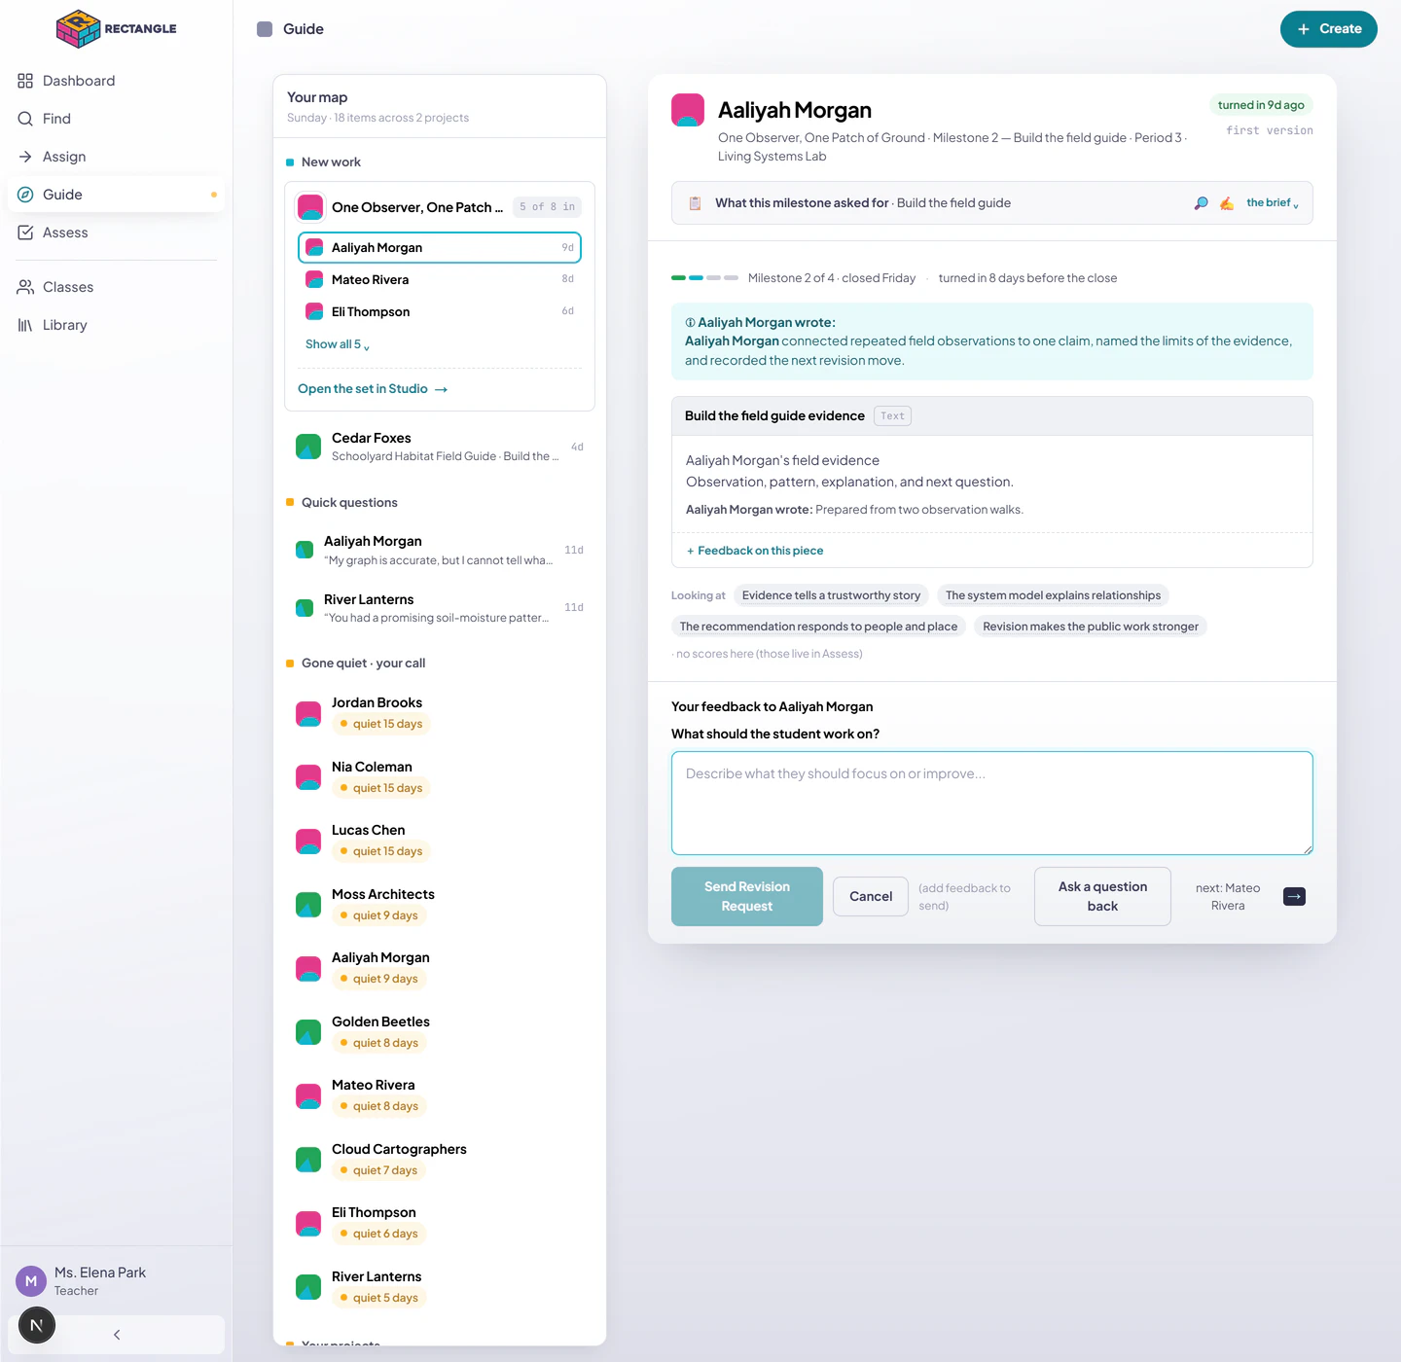Expand Show all 5 students
This screenshot has height=1362, width=1401.
pyautogui.click(x=338, y=344)
